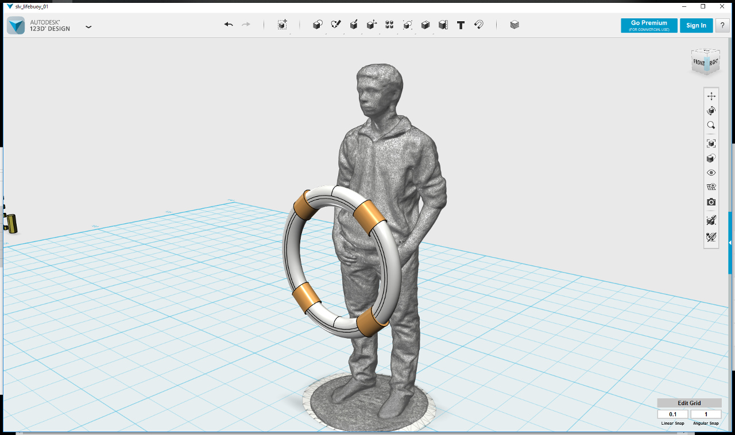Focus the Angular Snap value field
The image size is (735, 435).
[x=706, y=414]
